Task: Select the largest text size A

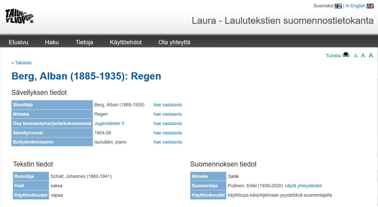Action: point(371,55)
